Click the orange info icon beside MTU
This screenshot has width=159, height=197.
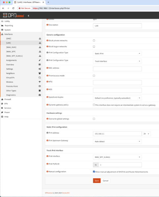pyautogui.click(x=47, y=82)
